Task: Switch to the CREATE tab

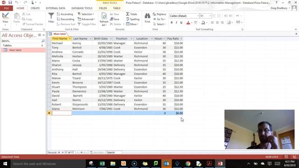Action: [x=35, y=8]
